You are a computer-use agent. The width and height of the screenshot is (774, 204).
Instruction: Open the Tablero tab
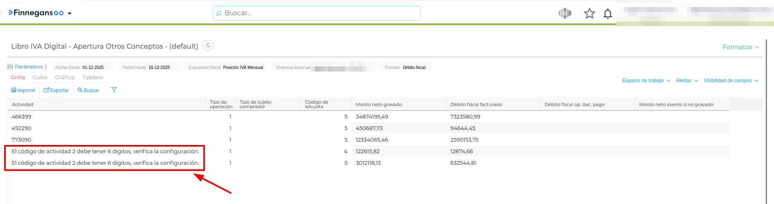(93, 77)
